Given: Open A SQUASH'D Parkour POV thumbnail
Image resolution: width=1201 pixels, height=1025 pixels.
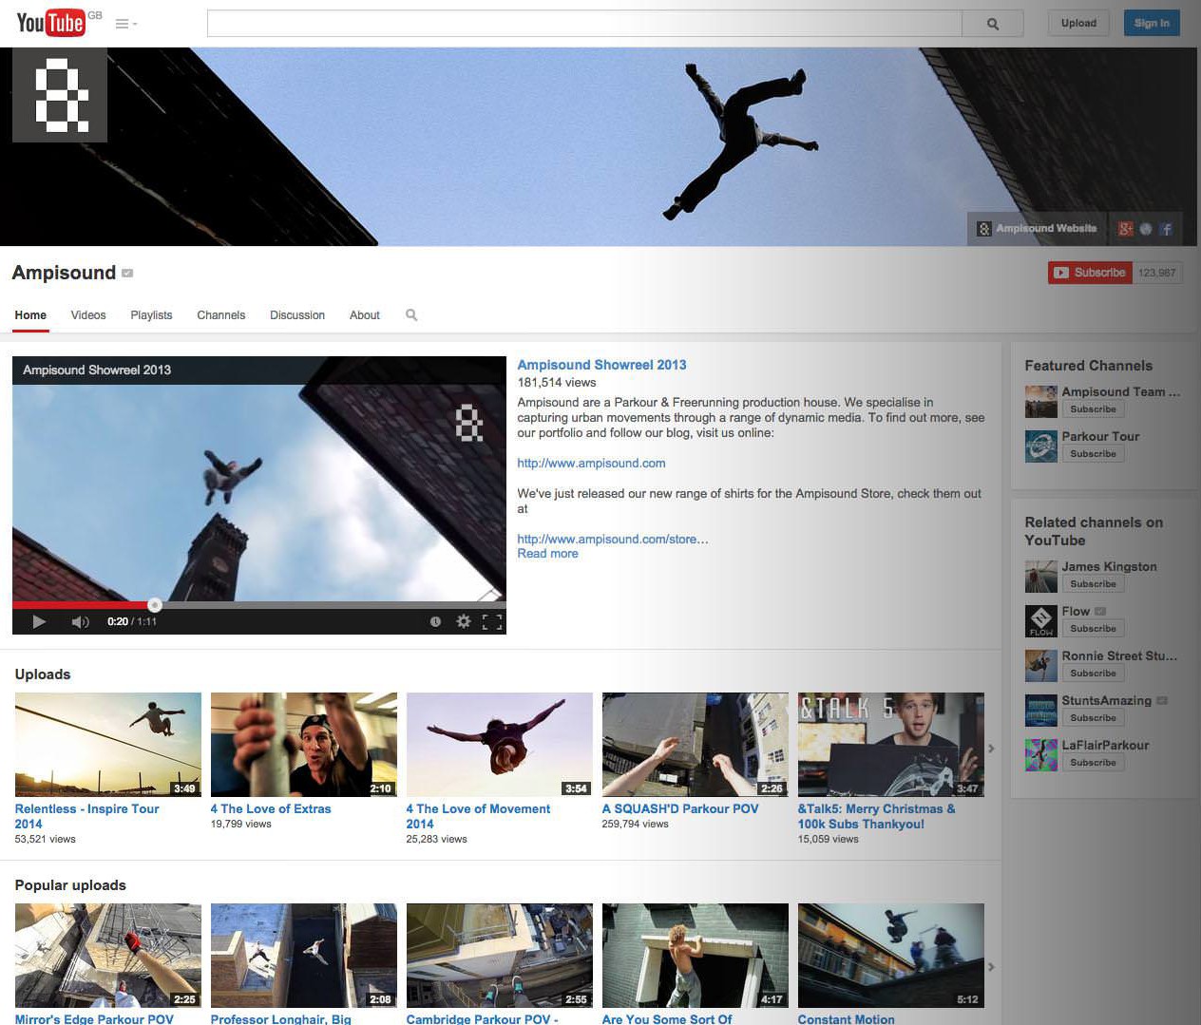Looking at the screenshot, I should pyautogui.click(x=696, y=745).
